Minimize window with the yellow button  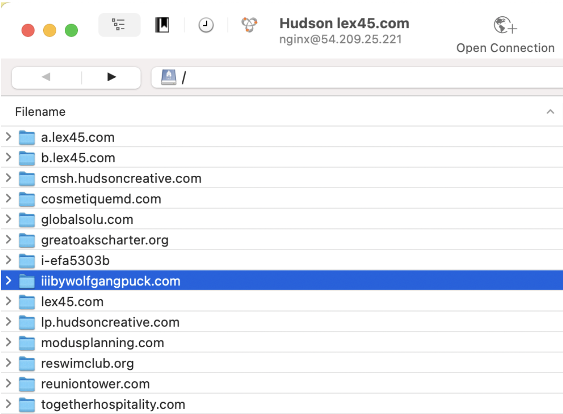coord(49,30)
